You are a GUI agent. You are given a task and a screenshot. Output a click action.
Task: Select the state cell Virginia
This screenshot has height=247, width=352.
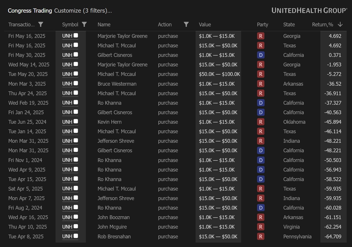tap(291, 227)
